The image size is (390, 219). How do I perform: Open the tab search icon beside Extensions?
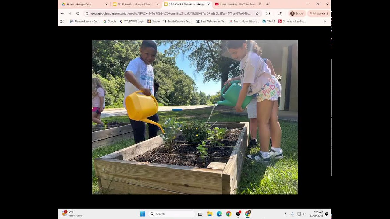pos(280,13)
